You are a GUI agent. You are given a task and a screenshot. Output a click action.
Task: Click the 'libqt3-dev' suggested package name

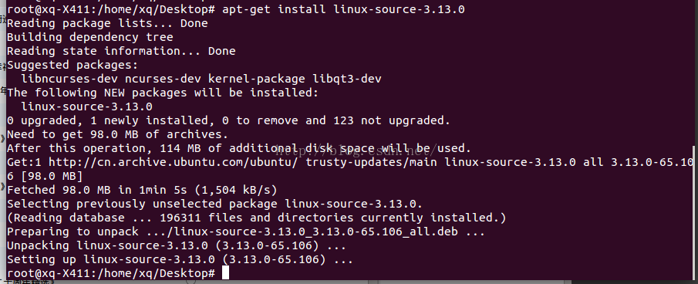coord(347,79)
